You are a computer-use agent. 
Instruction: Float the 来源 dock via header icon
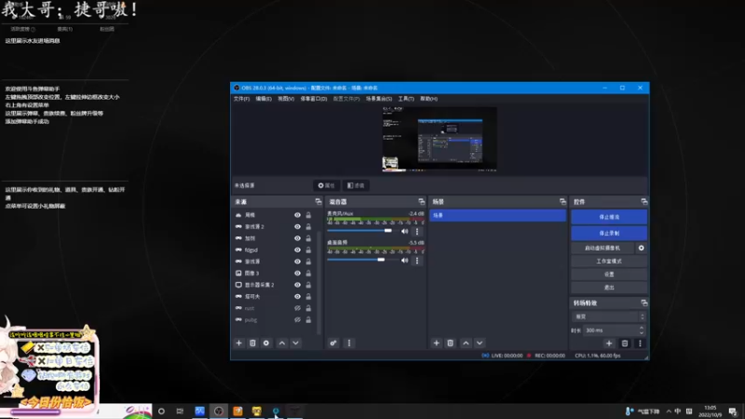[318, 202]
